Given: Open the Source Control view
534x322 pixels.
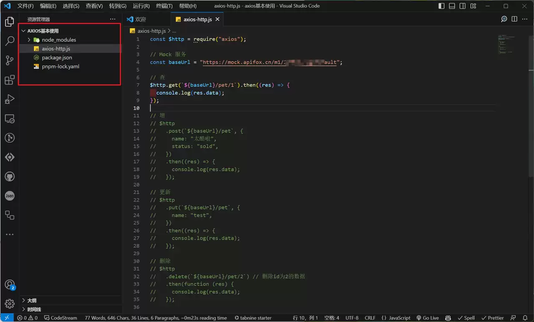Looking at the screenshot, I should pos(10,61).
